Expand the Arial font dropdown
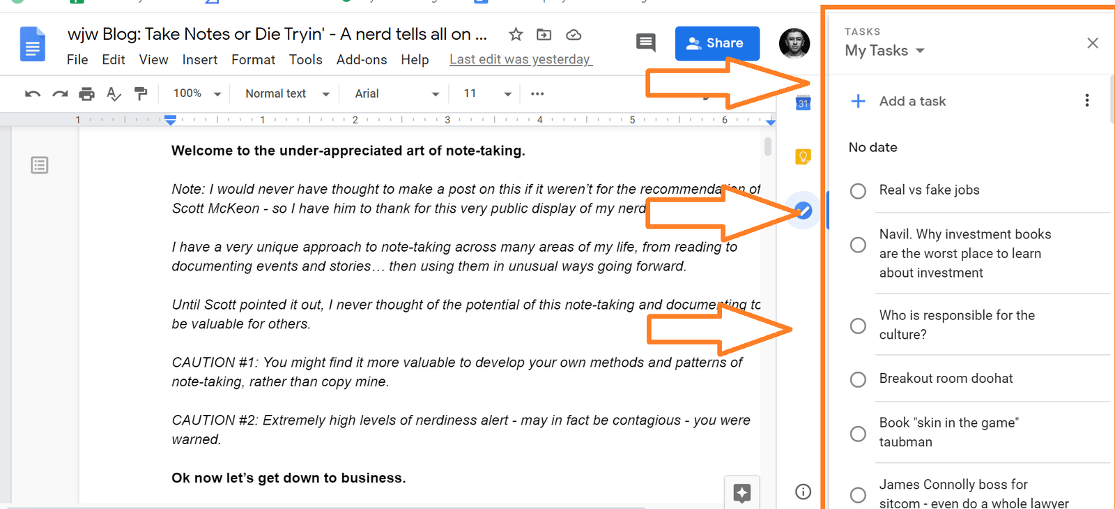 397,93
